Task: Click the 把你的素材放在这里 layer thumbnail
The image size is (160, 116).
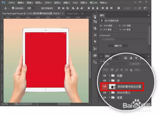Action: pos(112,86)
